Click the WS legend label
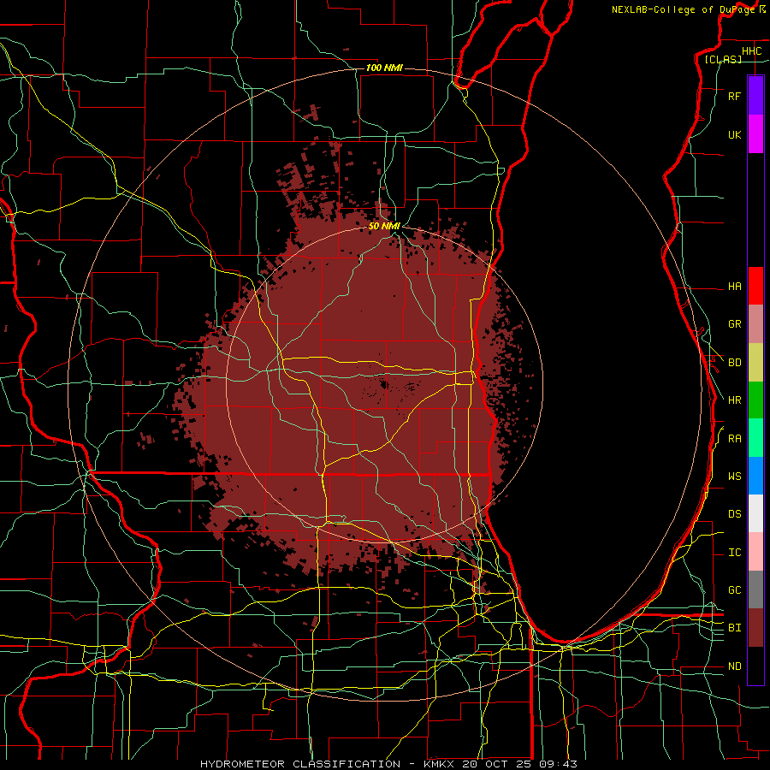Image resolution: width=770 pixels, height=770 pixels. tap(734, 477)
